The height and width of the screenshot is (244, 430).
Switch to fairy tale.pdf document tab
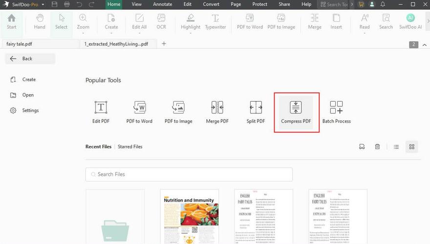coord(40,44)
